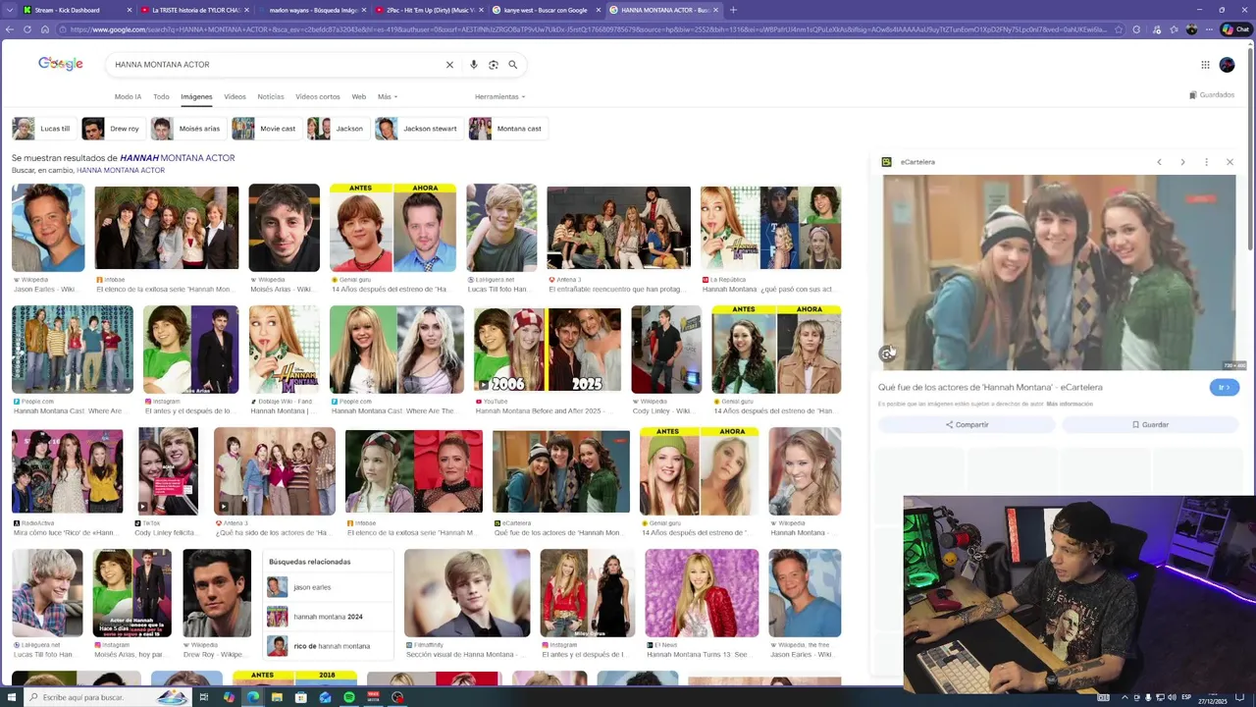Open the Google apps grid
The height and width of the screenshot is (707, 1256).
[x=1205, y=65]
